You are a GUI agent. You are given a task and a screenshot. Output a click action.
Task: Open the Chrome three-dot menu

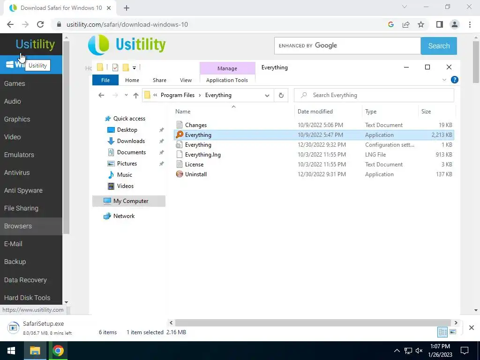(470, 24)
